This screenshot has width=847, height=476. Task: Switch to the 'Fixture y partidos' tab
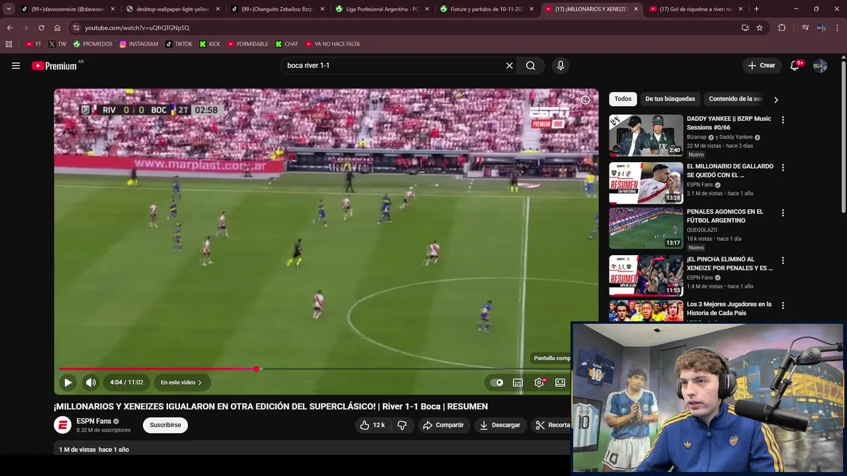click(486, 9)
